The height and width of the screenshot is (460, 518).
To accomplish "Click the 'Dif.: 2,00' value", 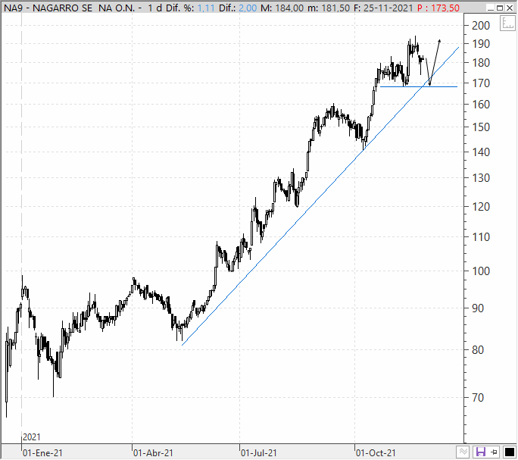I will 237,8.
